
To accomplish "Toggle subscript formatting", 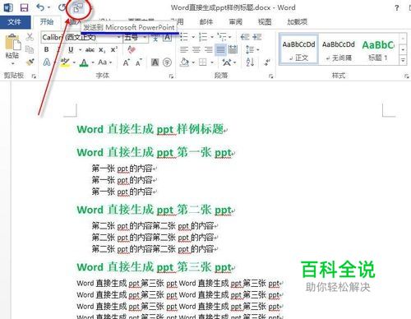I will pos(102,50).
